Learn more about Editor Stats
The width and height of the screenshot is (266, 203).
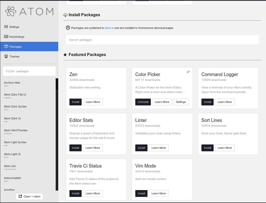[x=93, y=148]
